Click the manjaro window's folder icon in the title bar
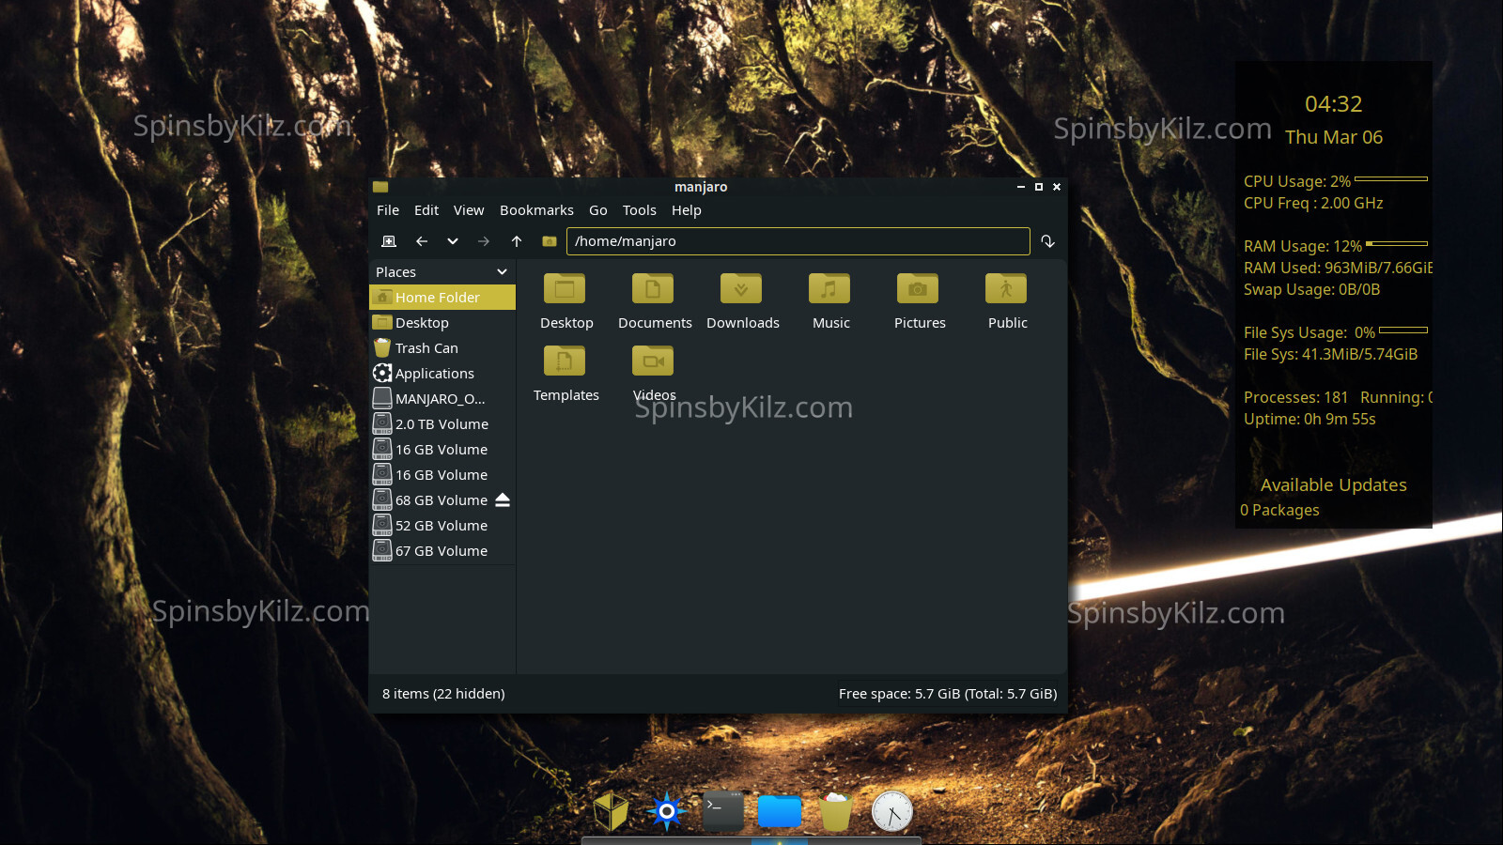The width and height of the screenshot is (1503, 845). [x=380, y=187]
